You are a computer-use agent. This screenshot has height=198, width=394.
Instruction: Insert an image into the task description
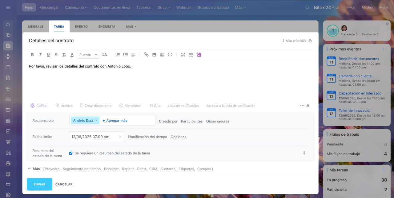[x=154, y=55]
